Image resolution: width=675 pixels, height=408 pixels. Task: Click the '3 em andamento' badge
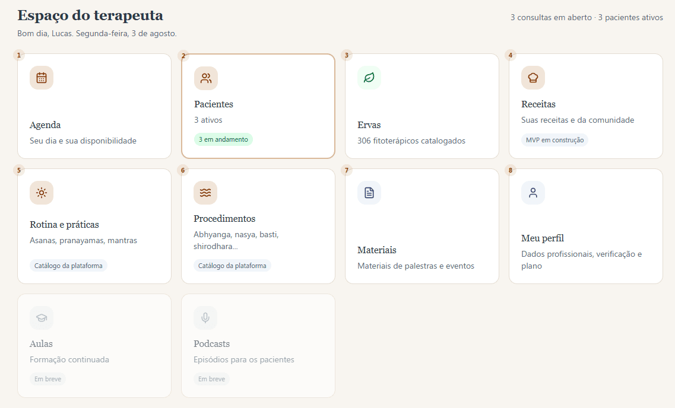223,139
